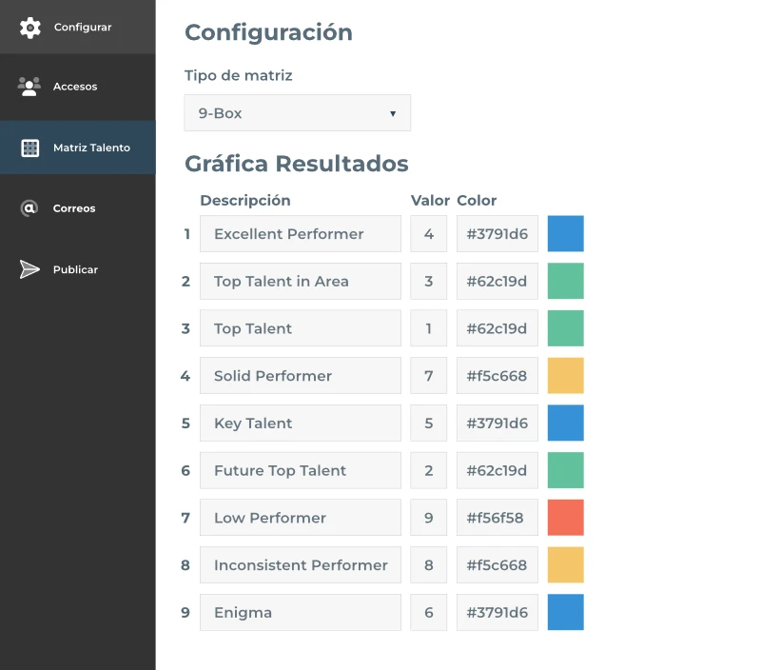Edit the Valor field for Top Talent in Area
The height and width of the screenshot is (670, 761).
click(x=429, y=282)
